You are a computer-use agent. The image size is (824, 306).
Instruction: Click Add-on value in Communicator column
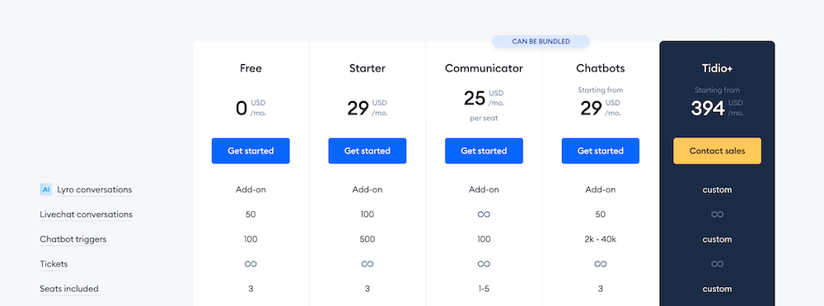tap(484, 189)
